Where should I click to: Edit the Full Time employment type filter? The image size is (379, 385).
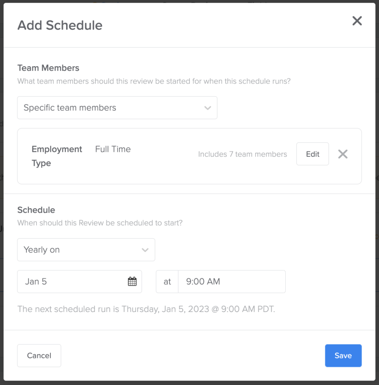click(x=312, y=154)
